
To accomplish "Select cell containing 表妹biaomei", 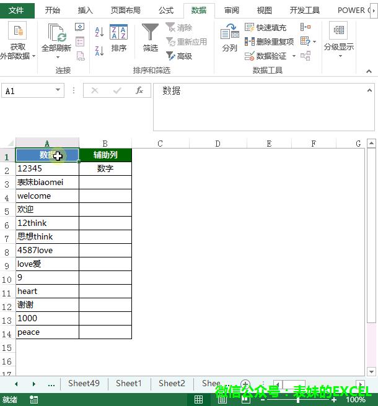I will (x=48, y=183).
